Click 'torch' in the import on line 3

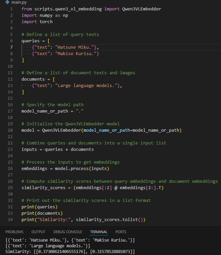(x=46, y=22)
